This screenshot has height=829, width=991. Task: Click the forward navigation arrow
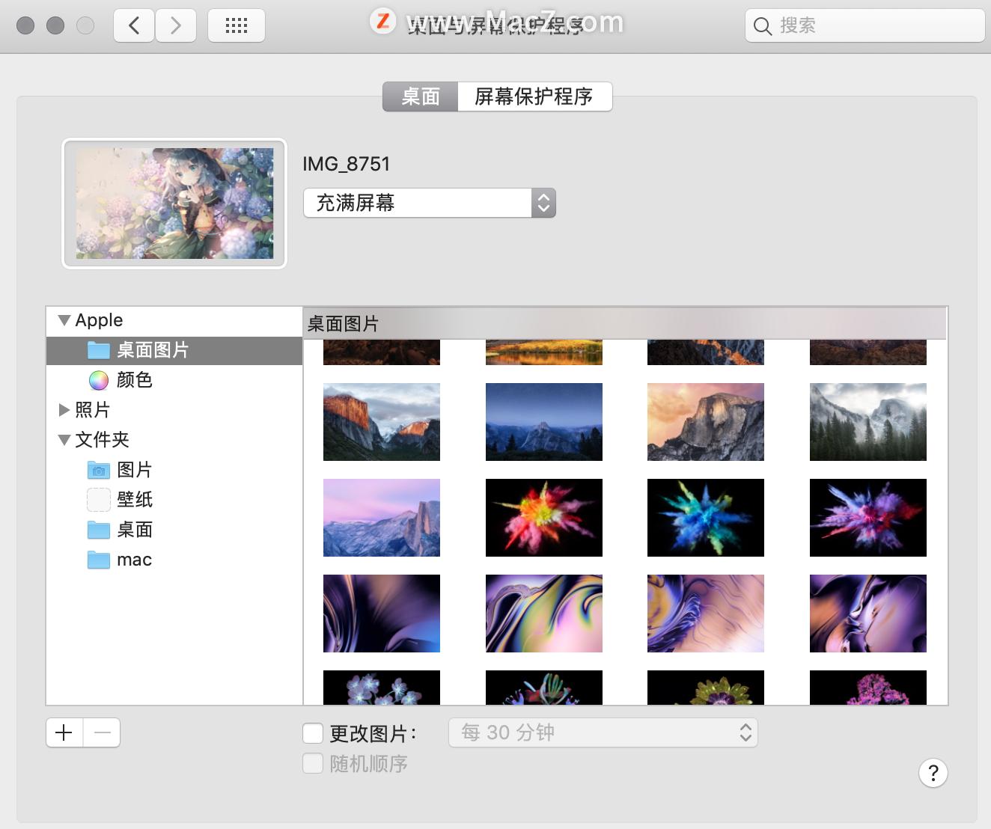[176, 25]
